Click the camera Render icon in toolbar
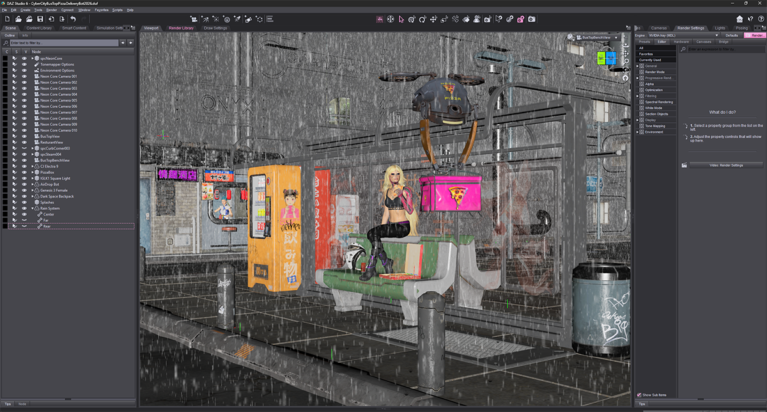 pos(532,19)
